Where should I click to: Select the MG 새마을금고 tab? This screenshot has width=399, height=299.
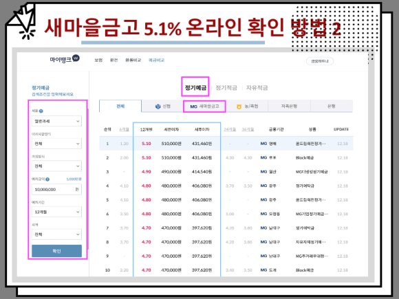[x=204, y=107]
